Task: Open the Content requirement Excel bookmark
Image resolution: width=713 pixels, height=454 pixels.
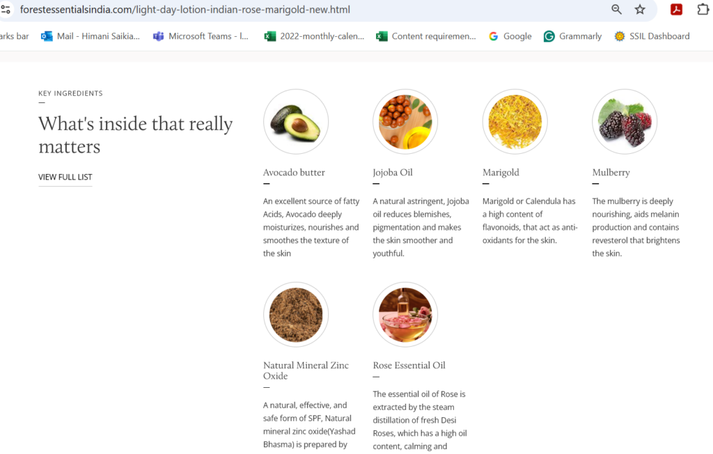Action: (425, 36)
